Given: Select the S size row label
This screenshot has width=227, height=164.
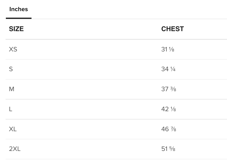Looking at the screenshot, I should pos(11,69).
